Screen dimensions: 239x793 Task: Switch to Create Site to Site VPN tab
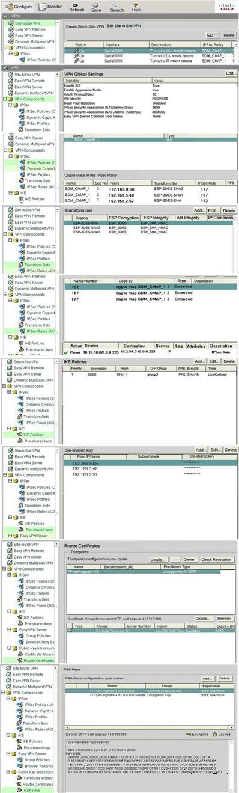coord(85,26)
